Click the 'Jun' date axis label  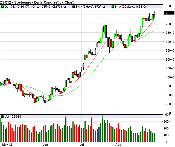[x=45, y=145]
